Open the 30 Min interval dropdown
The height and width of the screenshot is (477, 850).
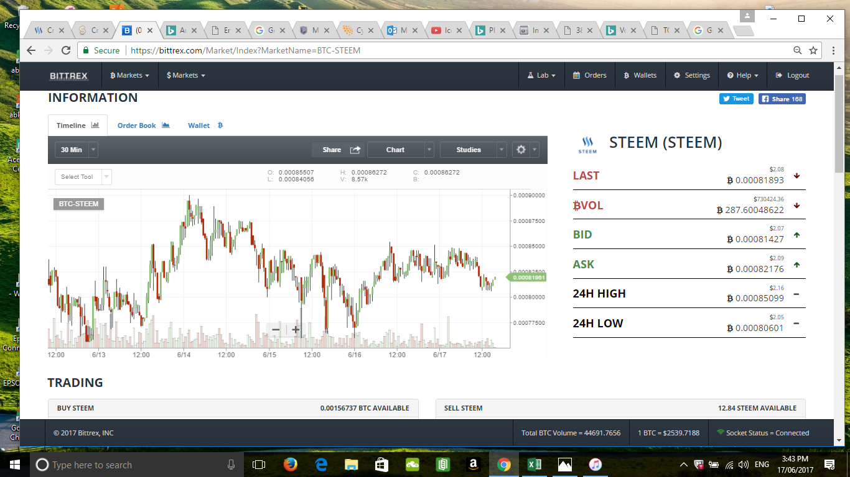pos(76,150)
